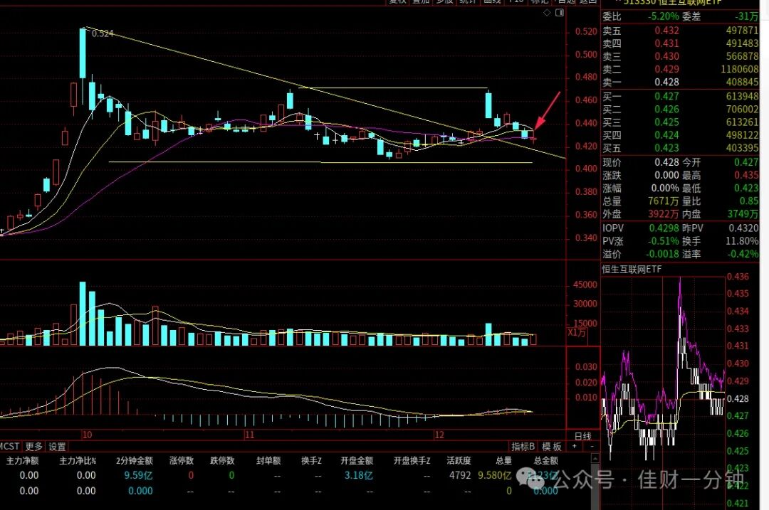Zoom in chart with the plus button
This screenshot has width=769, height=510.
click(575, 446)
